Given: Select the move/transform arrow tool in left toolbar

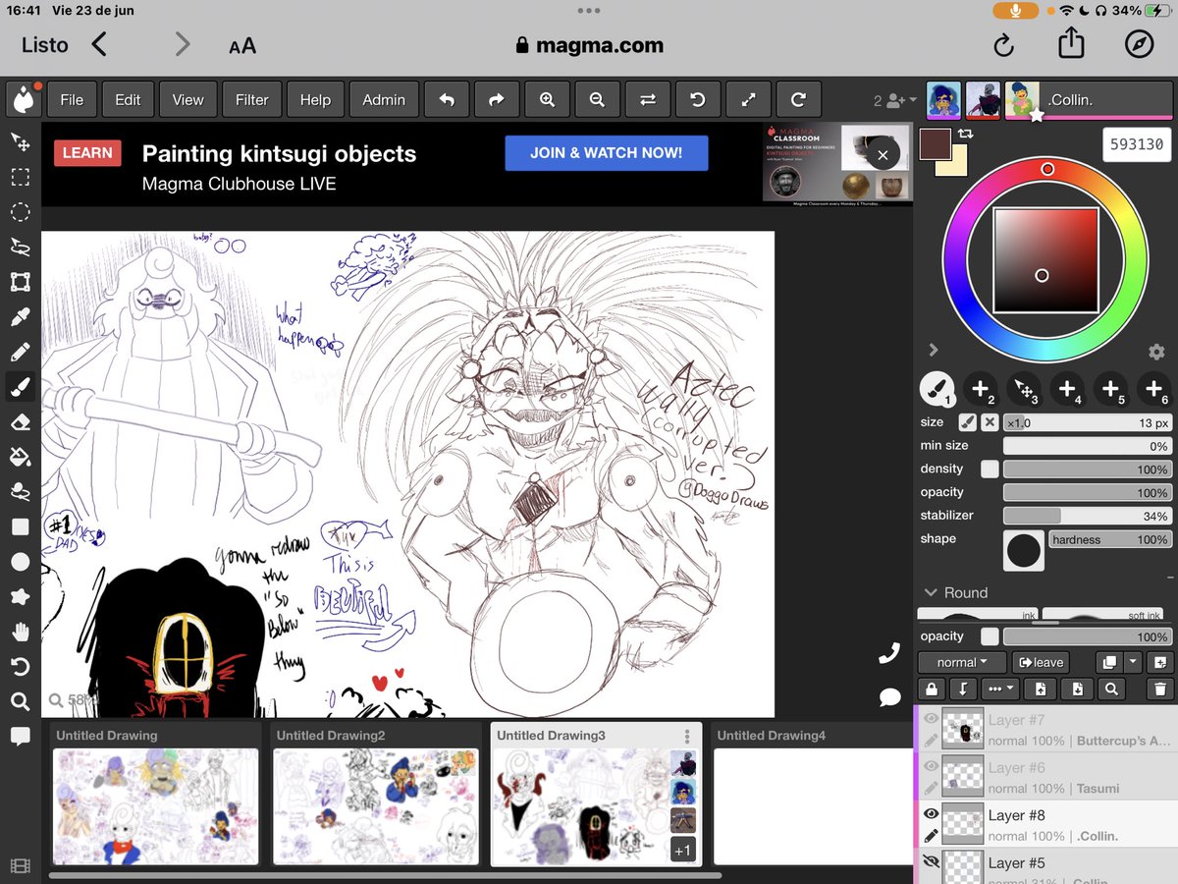Looking at the screenshot, I should click(20, 141).
